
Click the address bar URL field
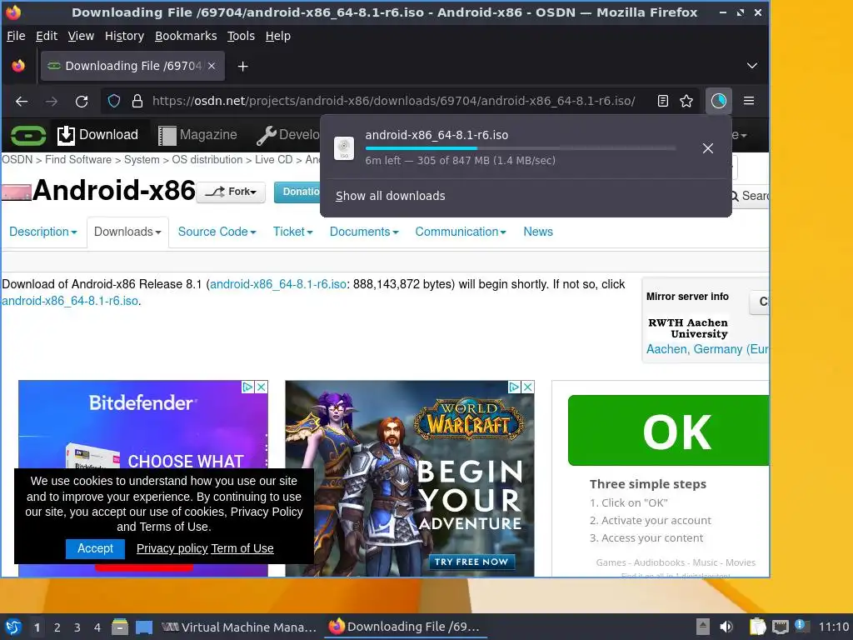(x=393, y=101)
